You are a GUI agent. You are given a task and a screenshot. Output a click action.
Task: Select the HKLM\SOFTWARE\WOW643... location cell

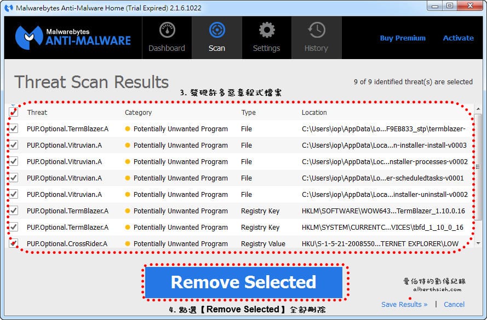click(x=383, y=211)
